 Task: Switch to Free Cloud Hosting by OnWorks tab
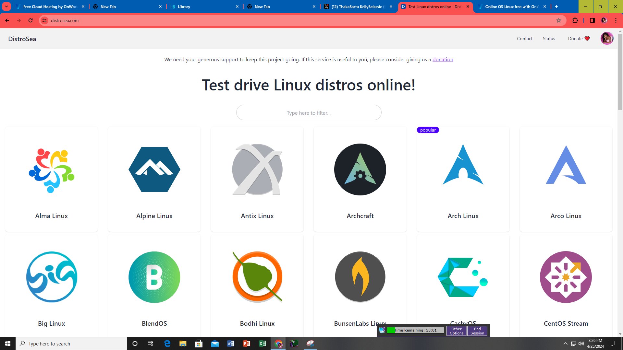click(50, 6)
